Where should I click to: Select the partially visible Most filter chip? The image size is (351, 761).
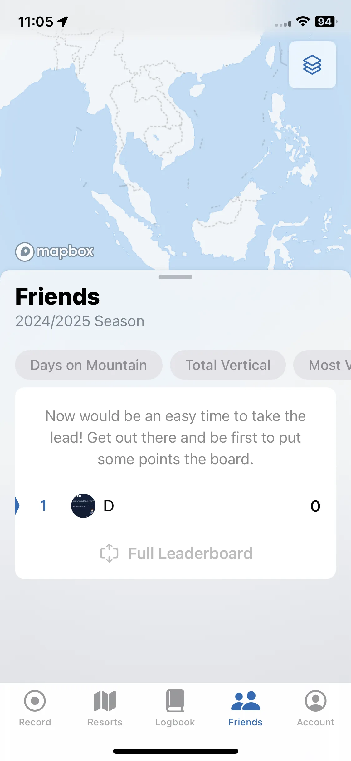click(x=322, y=365)
